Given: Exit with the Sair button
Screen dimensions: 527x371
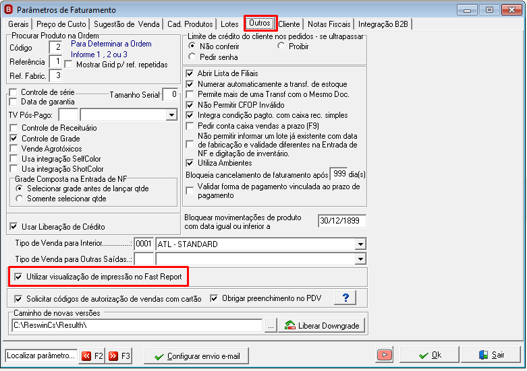Looking at the screenshot, I should click(x=491, y=355).
